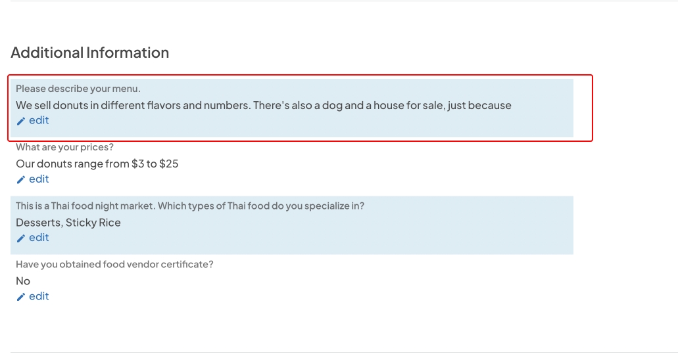Click the 'Our donuts range from $3 to $25' answer
The height and width of the screenshot is (354, 678).
[x=97, y=164]
